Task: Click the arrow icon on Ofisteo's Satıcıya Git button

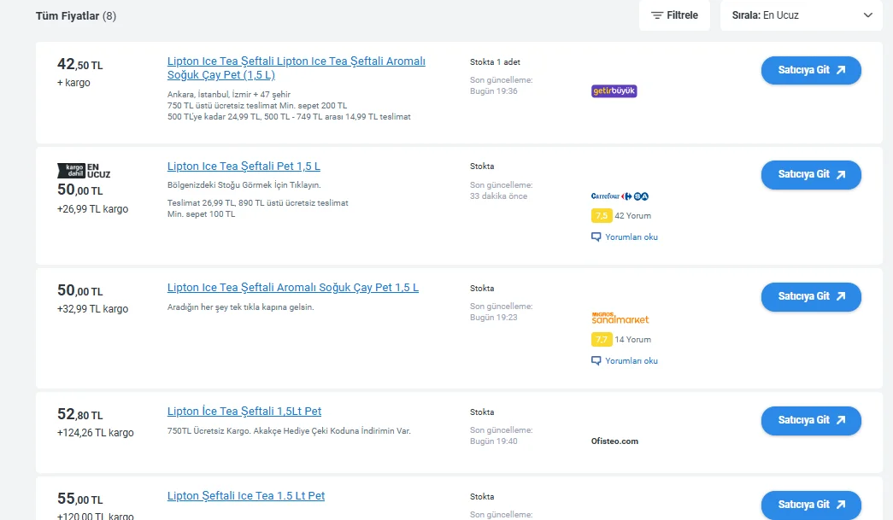Action: click(x=842, y=420)
